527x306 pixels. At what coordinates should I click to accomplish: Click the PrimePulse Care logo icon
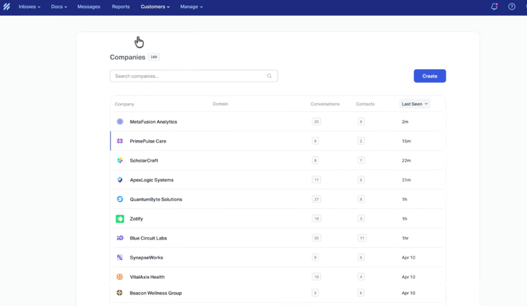pos(120,141)
